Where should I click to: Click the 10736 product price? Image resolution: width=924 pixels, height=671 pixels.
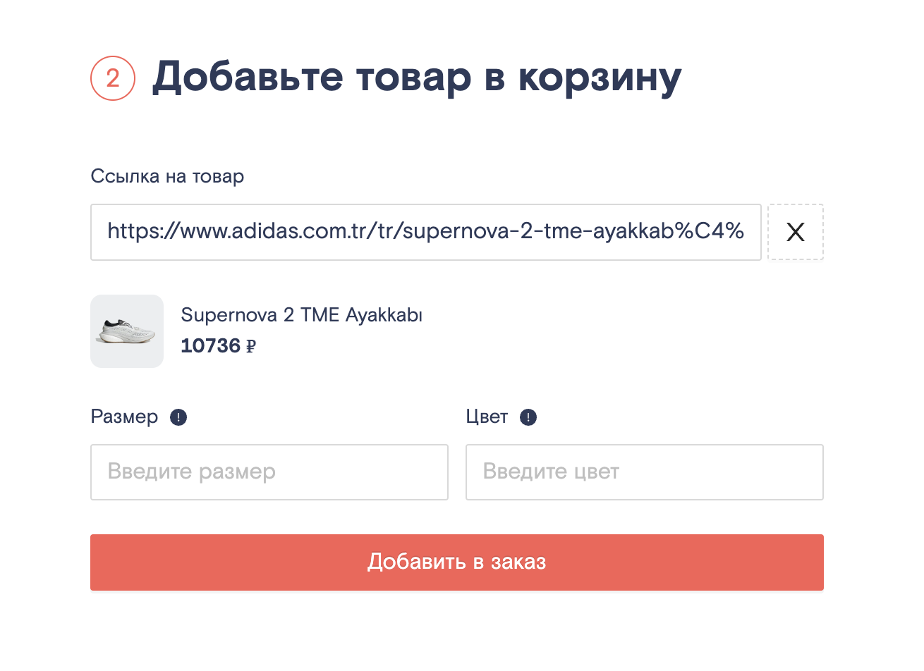coord(211,346)
